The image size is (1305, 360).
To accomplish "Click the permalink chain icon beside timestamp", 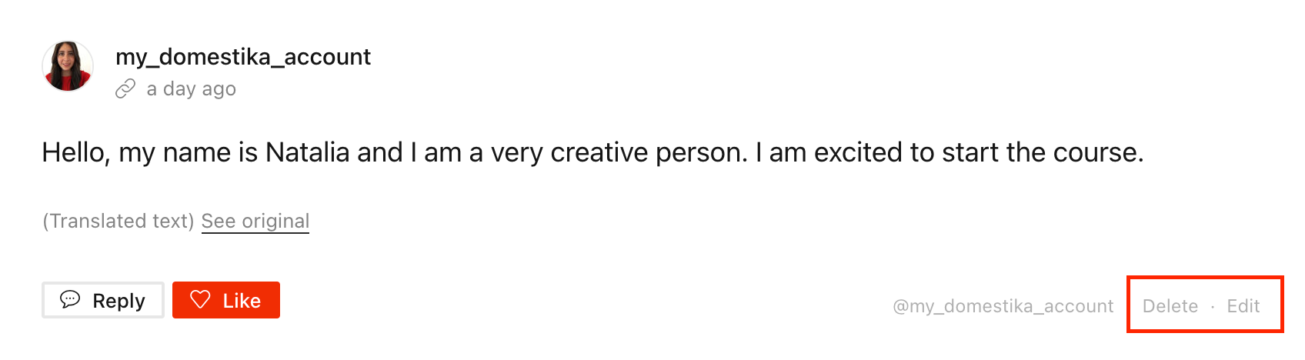I will point(125,89).
